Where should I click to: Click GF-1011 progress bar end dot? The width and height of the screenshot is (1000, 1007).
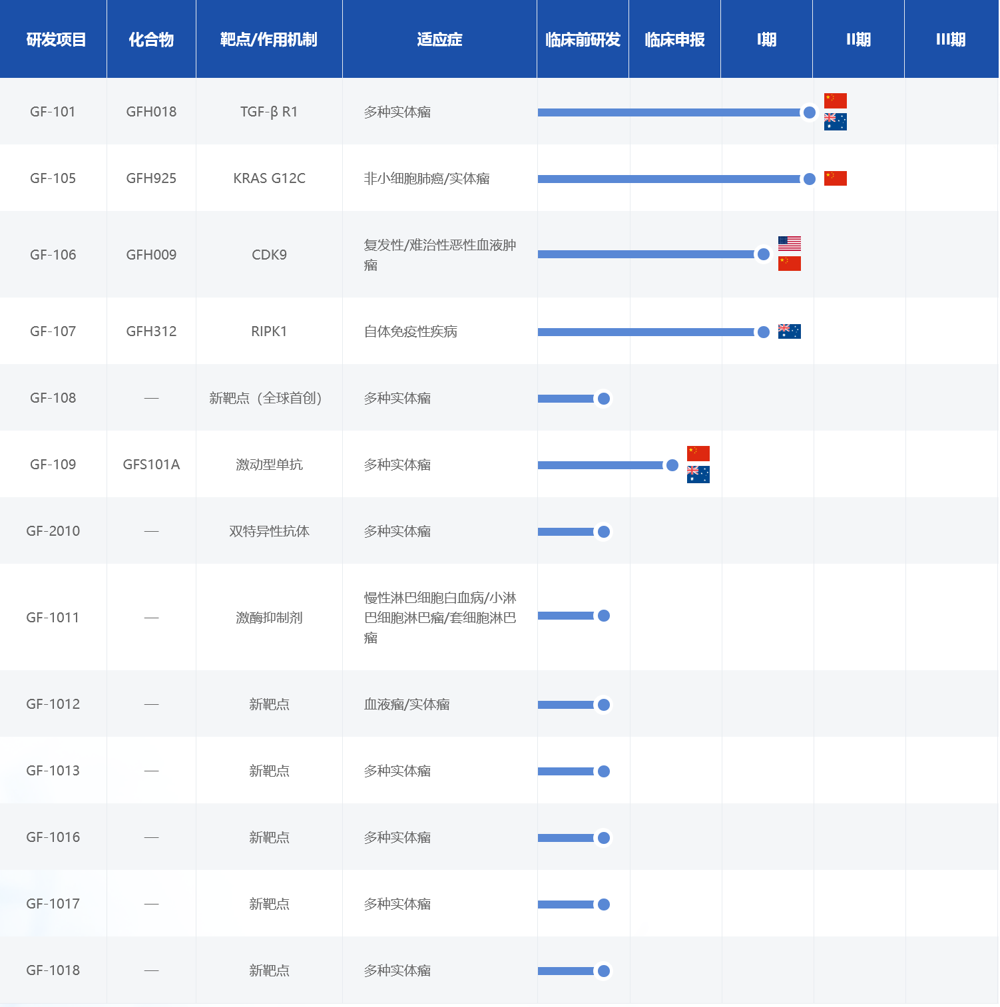coord(603,616)
